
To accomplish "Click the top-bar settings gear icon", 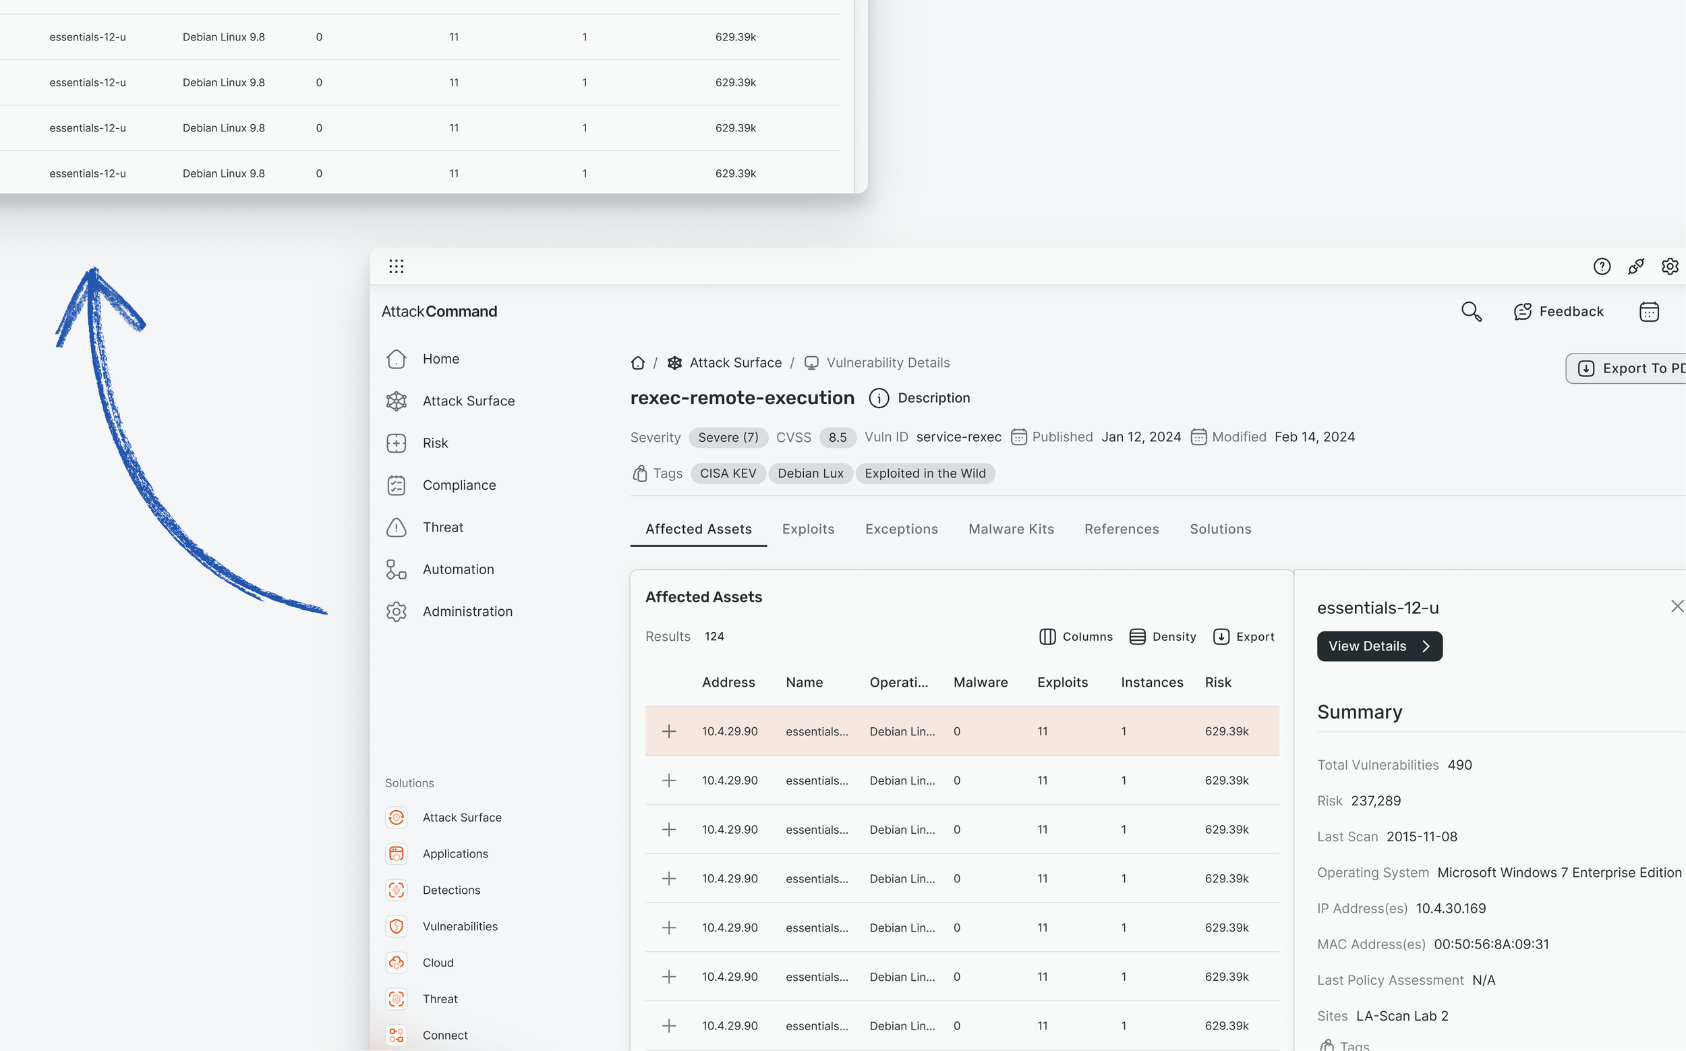I will [x=1669, y=266].
